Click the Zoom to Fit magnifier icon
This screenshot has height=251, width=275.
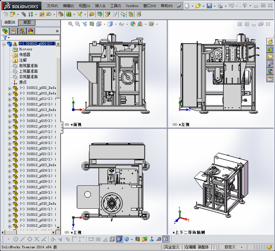tap(70, 24)
